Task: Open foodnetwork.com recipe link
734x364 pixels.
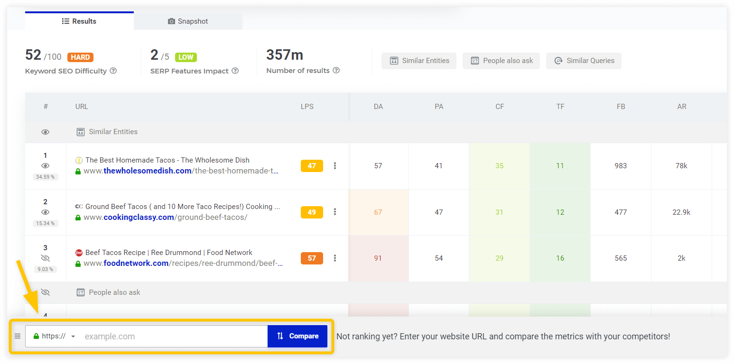Action: click(x=183, y=264)
